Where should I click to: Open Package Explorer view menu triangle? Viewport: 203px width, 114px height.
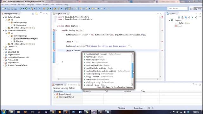point(41,13)
